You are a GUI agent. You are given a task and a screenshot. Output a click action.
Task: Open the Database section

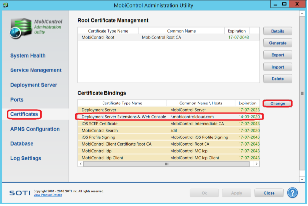click(x=22, y=144)
